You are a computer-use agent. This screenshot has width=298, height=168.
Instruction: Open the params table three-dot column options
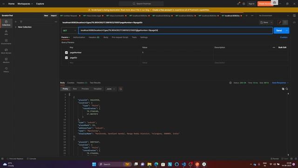click(x=274, y=48)
